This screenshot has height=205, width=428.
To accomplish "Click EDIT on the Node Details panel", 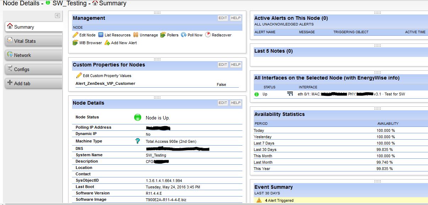I will 223,103.
